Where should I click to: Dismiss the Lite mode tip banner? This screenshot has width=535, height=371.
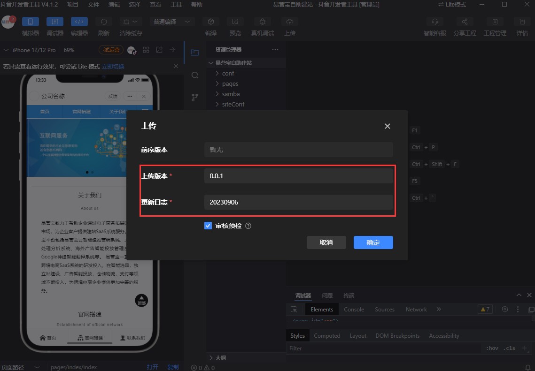coord(176,66)
